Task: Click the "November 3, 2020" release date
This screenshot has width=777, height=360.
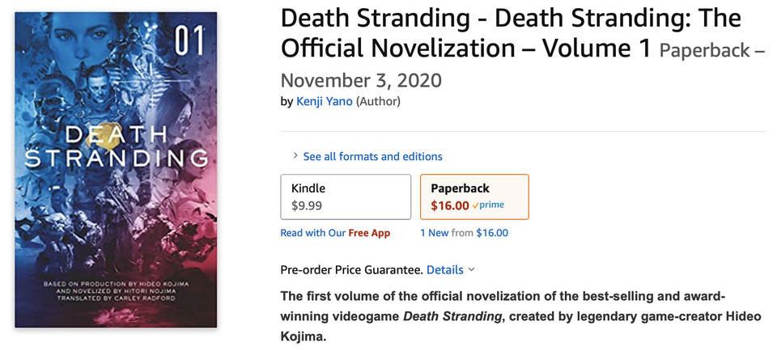Action: click(361, 80)
